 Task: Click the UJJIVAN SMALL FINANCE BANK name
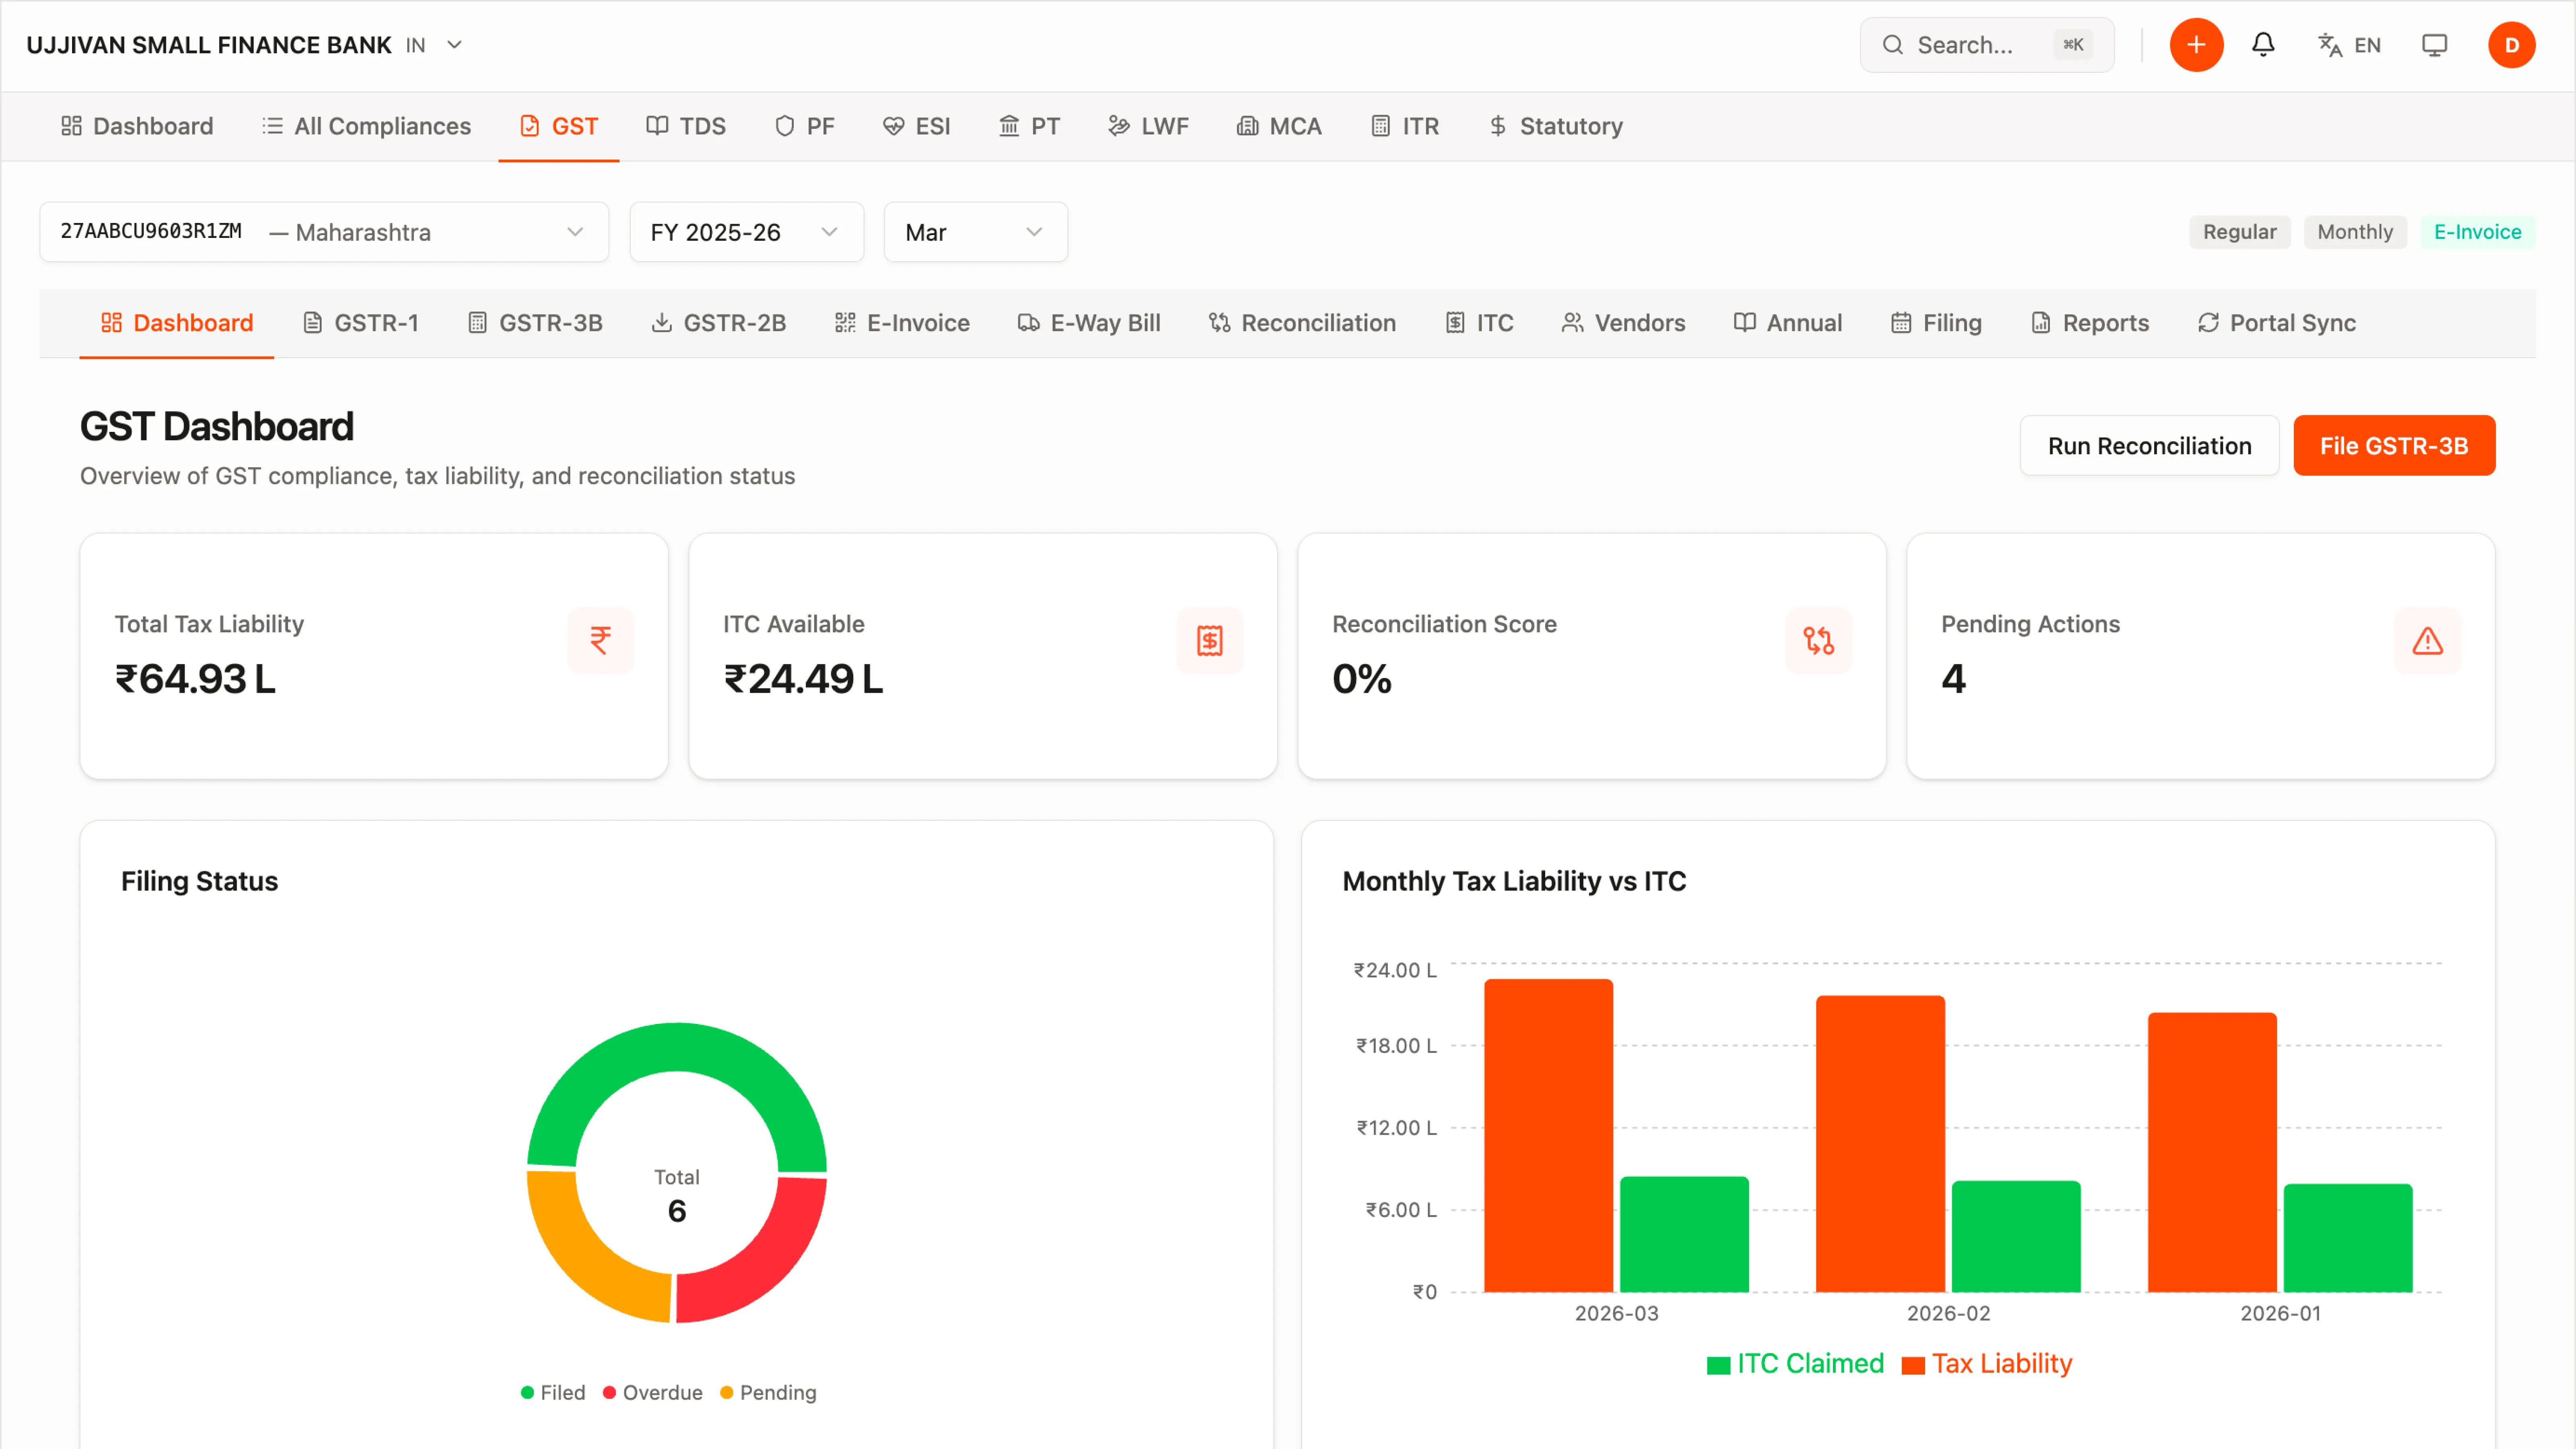coord(209,45)
